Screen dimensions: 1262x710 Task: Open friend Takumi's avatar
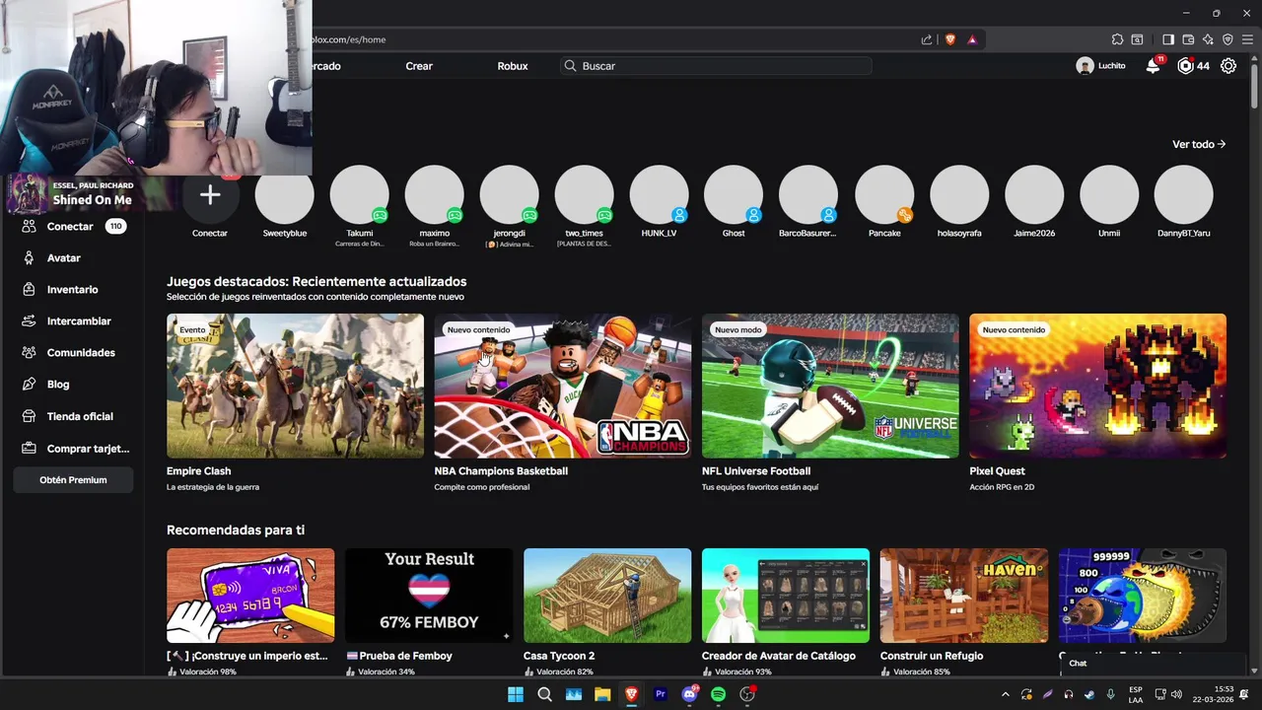pos(360,194)
